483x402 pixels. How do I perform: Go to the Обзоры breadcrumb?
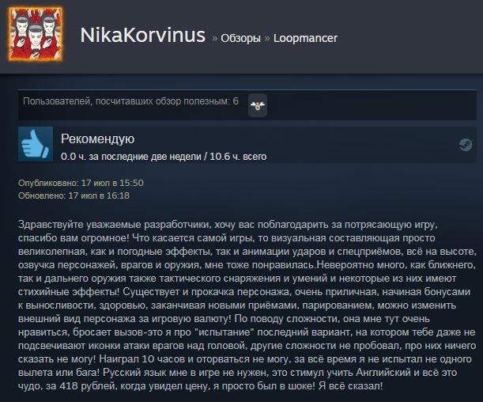[240, 38]
